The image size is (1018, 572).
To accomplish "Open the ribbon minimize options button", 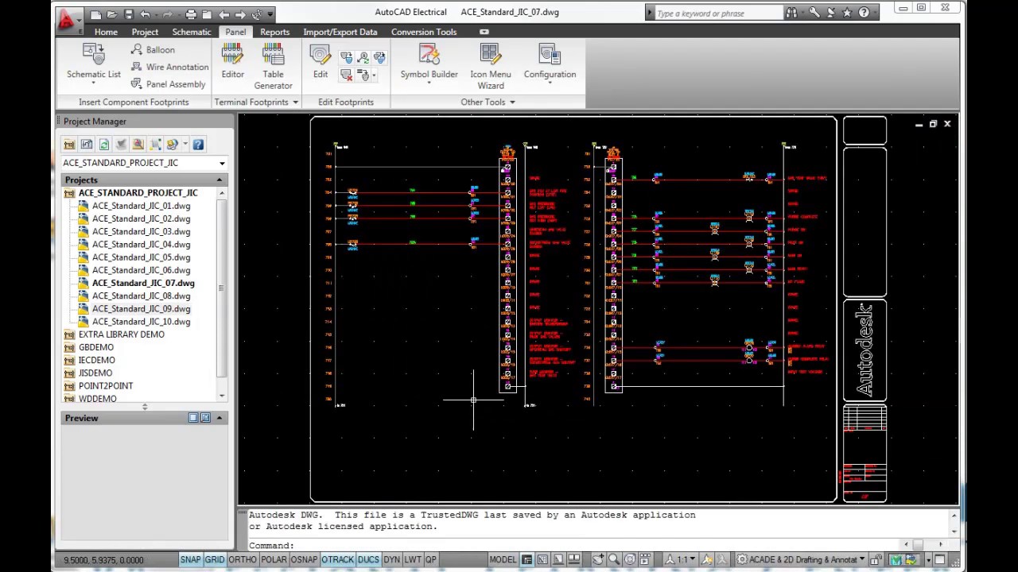I will [484, 32].
